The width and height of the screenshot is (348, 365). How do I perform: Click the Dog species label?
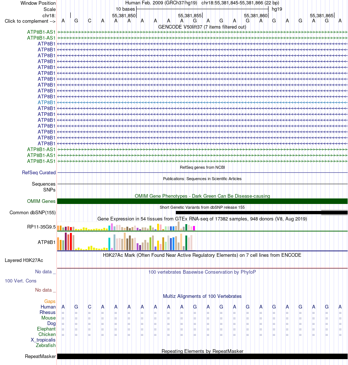coord(51,323)
